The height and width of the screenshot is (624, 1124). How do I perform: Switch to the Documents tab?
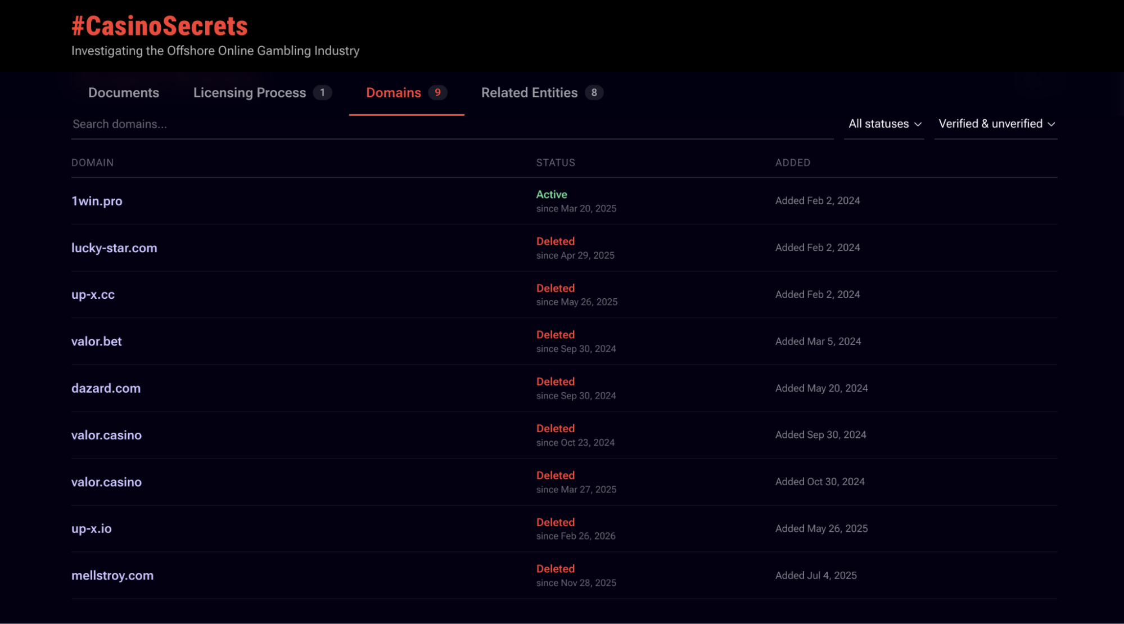coord(124,93)
